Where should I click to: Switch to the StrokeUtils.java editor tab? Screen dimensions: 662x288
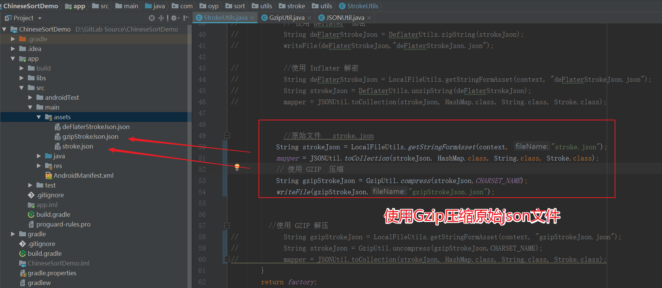225,18
